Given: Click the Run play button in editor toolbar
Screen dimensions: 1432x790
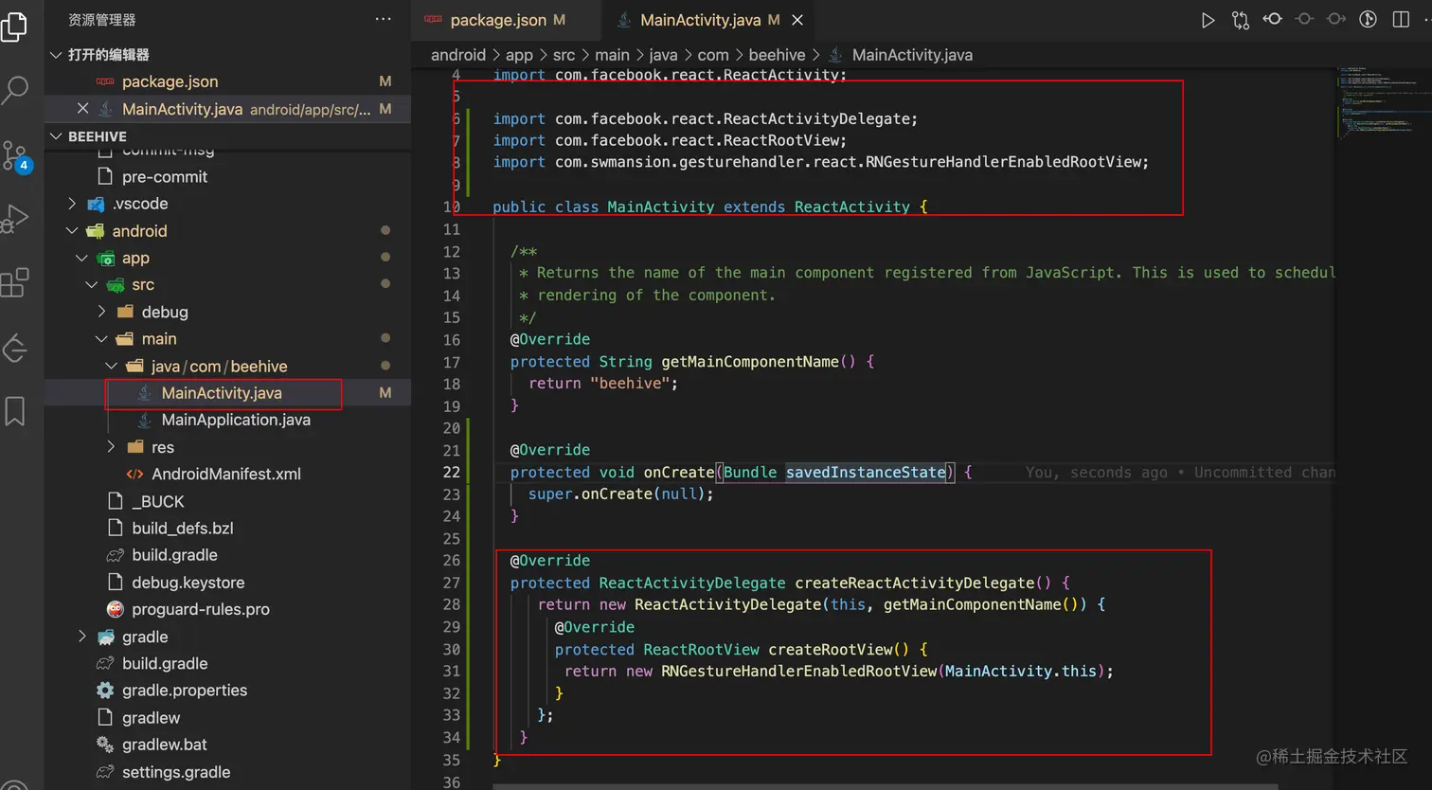Looking at the screenshot, I should point(1208,20).
